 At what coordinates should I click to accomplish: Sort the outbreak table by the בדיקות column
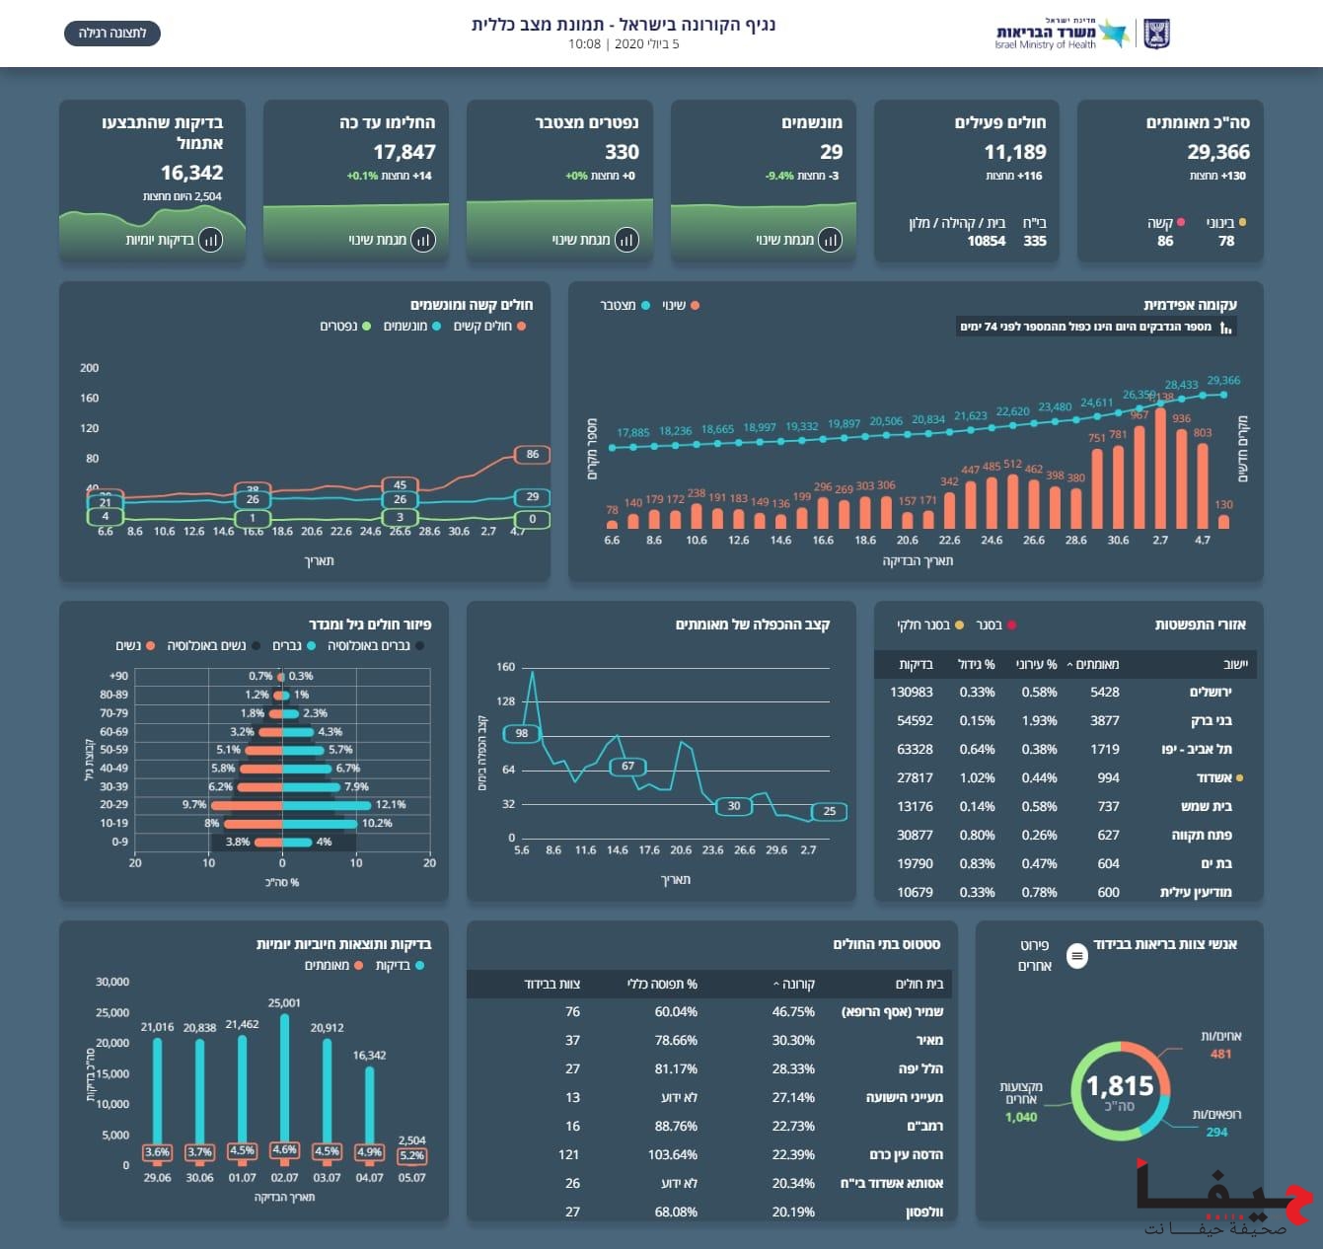point(916,665)
